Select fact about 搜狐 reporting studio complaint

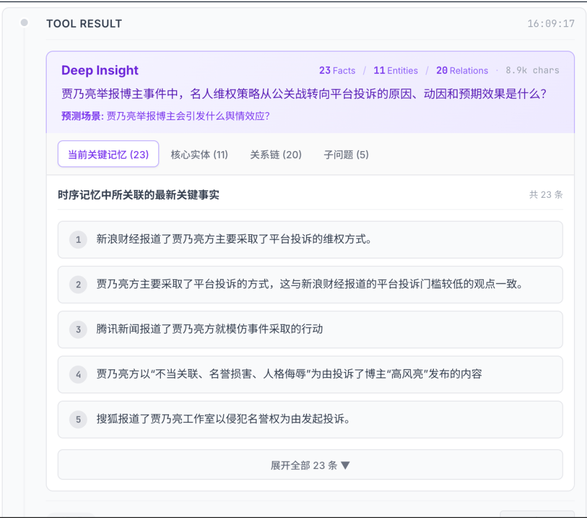(x=223, y=420)
